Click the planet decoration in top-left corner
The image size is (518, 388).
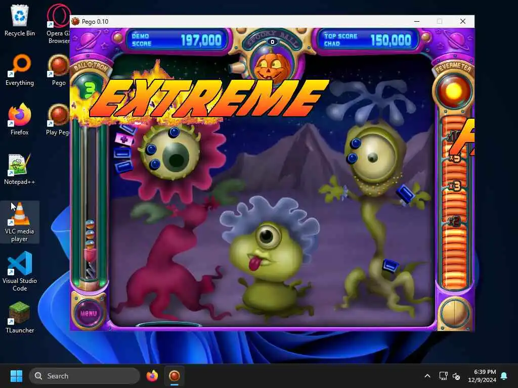point(89,40)
